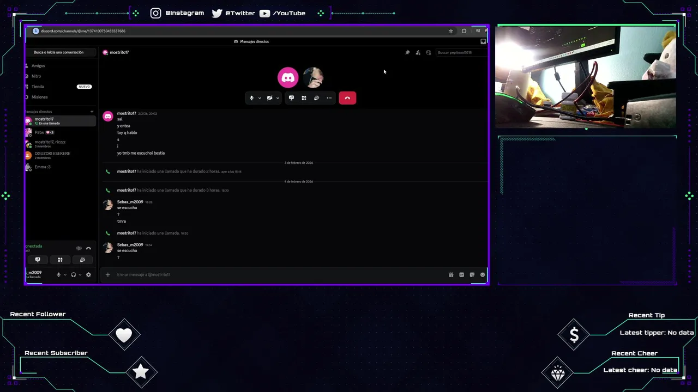Click the 'Enviar mensaje a @mostrito17' field
The width and height of the screenshot is (698, 392).
click(278, 275)
